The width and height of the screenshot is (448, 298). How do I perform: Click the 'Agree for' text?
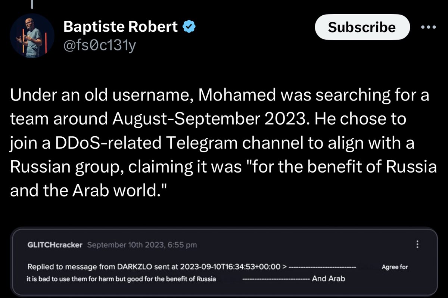[395, 267]
